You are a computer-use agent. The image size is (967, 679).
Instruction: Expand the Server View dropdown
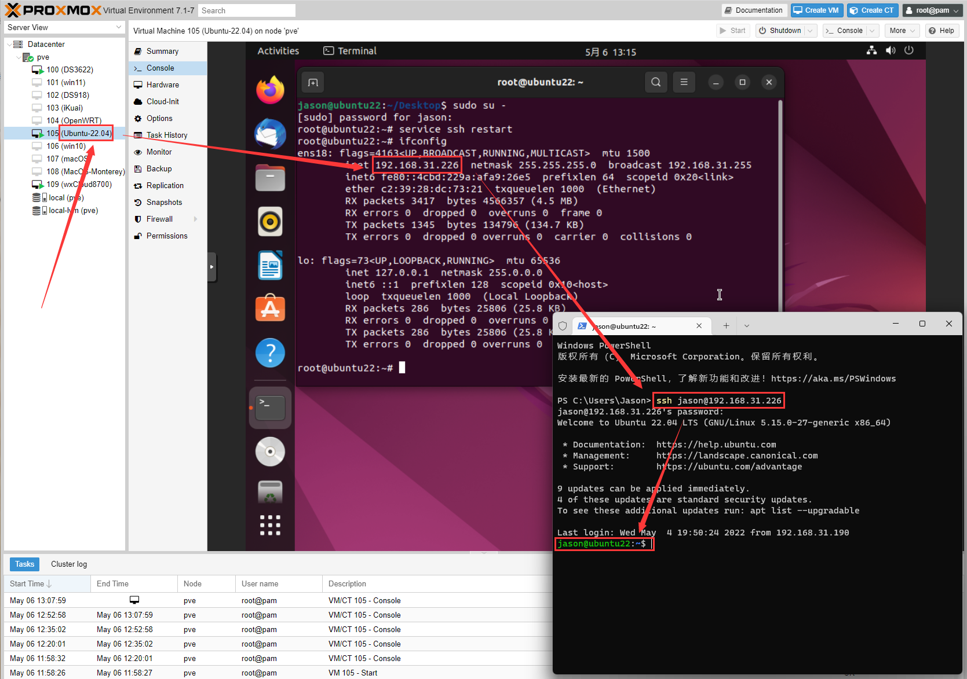click(118, 27)
